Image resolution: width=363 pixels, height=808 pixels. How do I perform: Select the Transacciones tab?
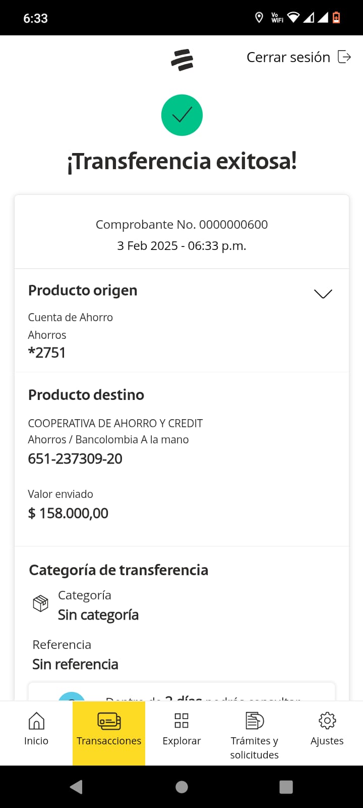pos(109,730)
